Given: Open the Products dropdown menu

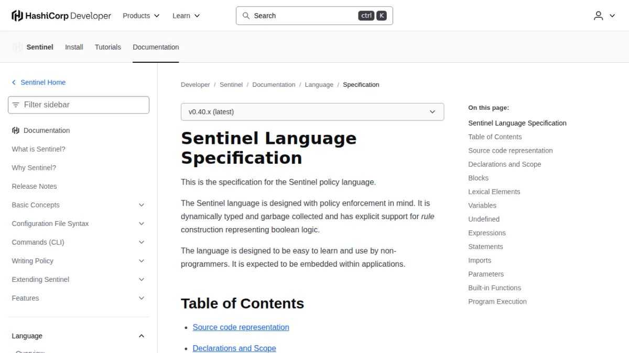Looking at the screenshot, I should [x=141, y=16].
